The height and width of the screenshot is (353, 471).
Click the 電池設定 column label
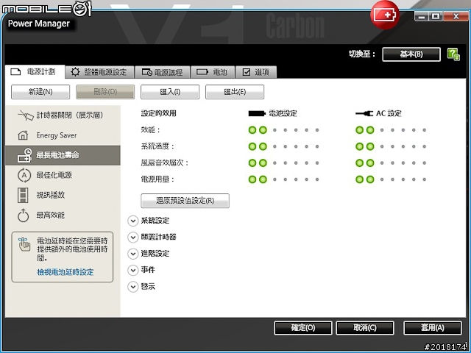[283, 113]
